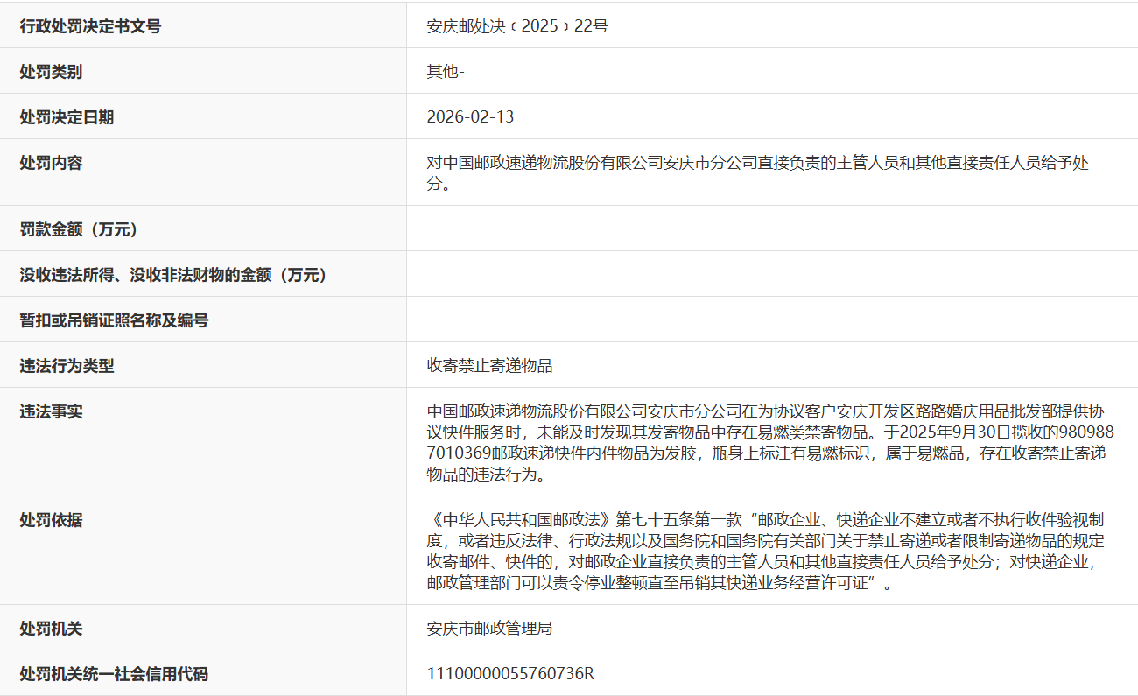Image resolution: width=1138 pixels, height=696 pixels.
Task: Click the legal basis paragraph starting "《中华人民共和国邮政法》"
Action: click(766, 552)
